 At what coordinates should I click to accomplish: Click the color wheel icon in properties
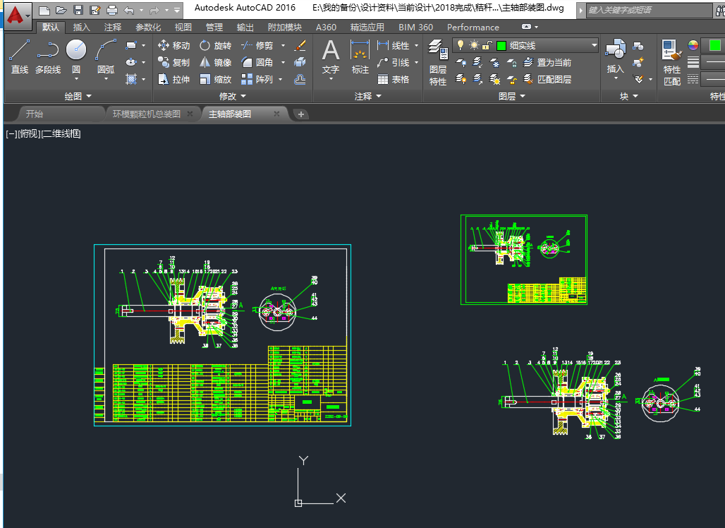[x=693, y=45]
